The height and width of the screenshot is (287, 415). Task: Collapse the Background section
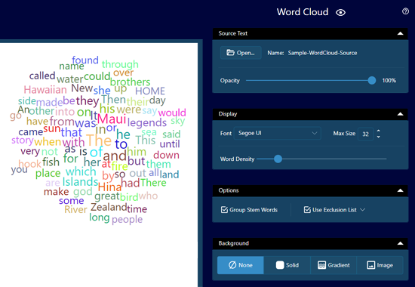coord(400,243)
